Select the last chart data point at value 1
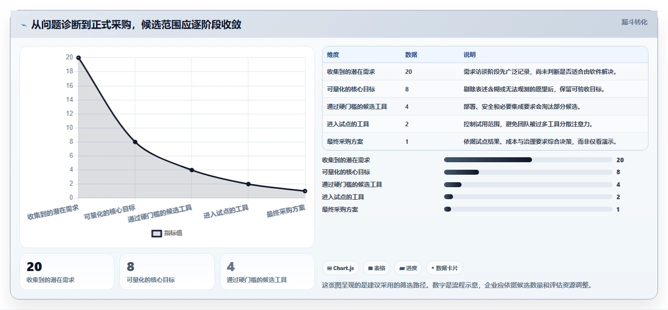This screenshot has width=668, height=310. click(305, 191)
